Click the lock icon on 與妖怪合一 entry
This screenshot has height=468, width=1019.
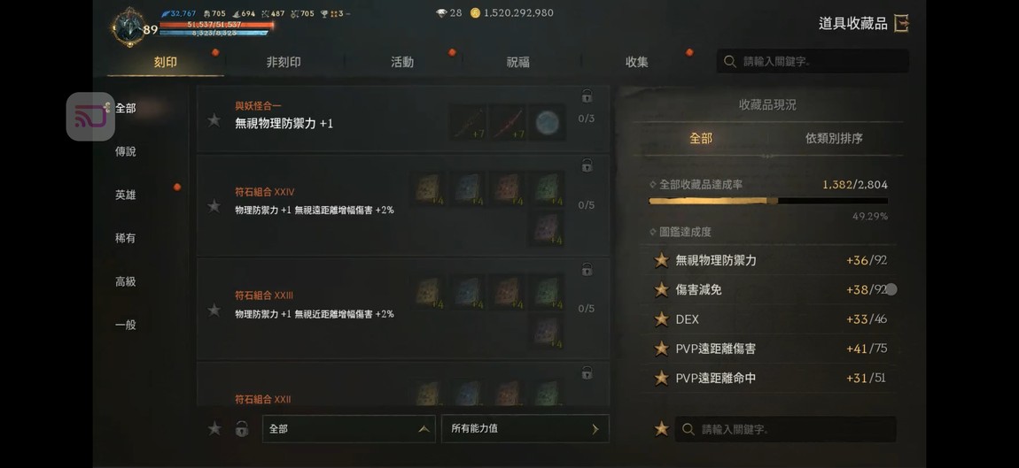pyautogui.click(x=587, y=96)
